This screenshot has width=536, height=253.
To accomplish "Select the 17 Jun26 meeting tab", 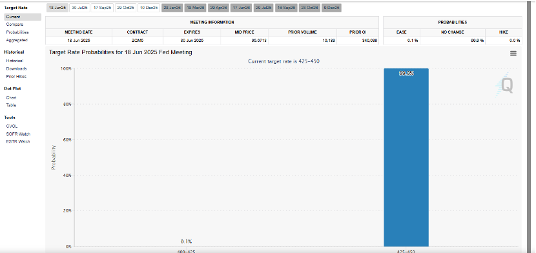I will pyautogui.click(x=242, y=8).
